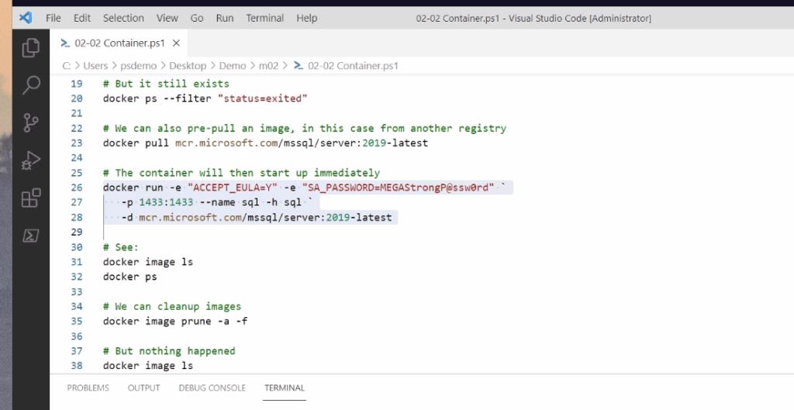
Task: Open the File menu
Action: (x=54, y=18)
